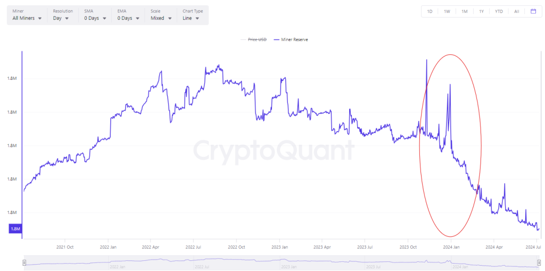The height and width of the screenshot is (271, 545).
Task: Click the left navigator range handle
Action: pyautogui.click(x=24, y=263)
